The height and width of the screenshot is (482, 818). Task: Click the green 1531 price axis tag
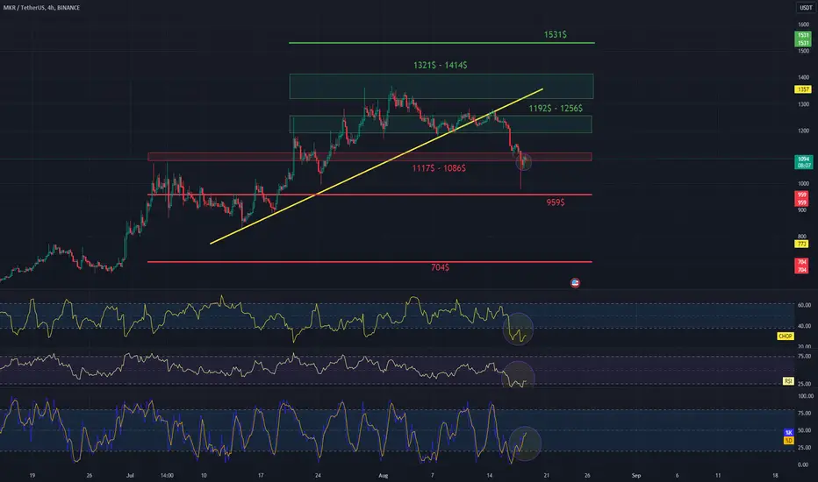[803, 39]
